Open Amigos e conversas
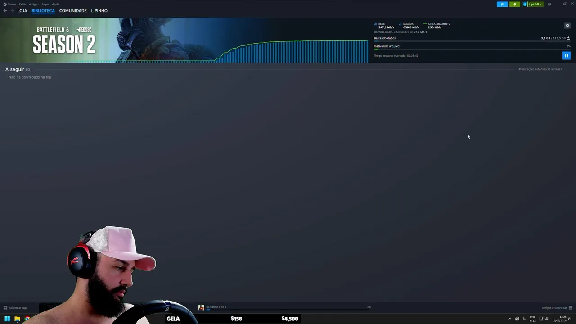The height and width of the screenshot is (324, 576). click(x=557, y=308)
